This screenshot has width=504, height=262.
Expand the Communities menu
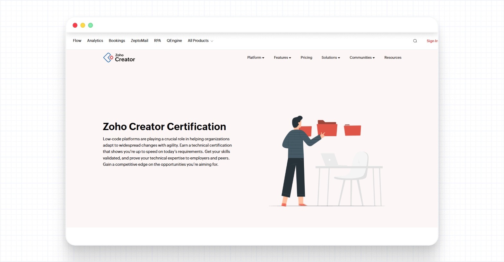click(x=362, y=57)
